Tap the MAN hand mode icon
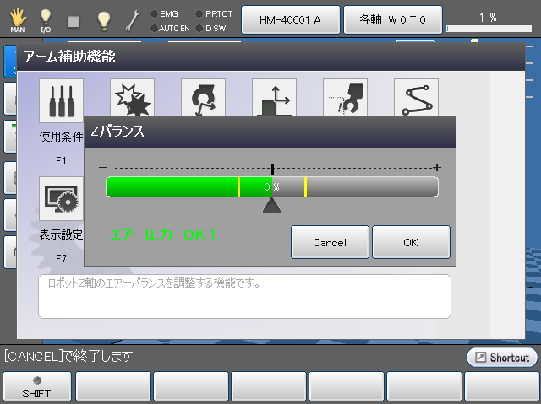This screenshot has width=541, height=404. tap(17, 19)
